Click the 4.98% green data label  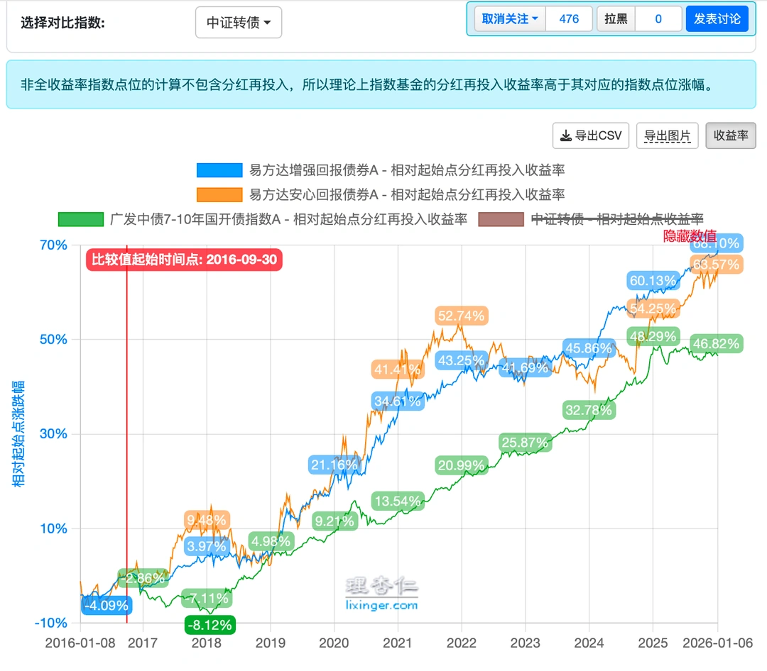click(271, 541)
